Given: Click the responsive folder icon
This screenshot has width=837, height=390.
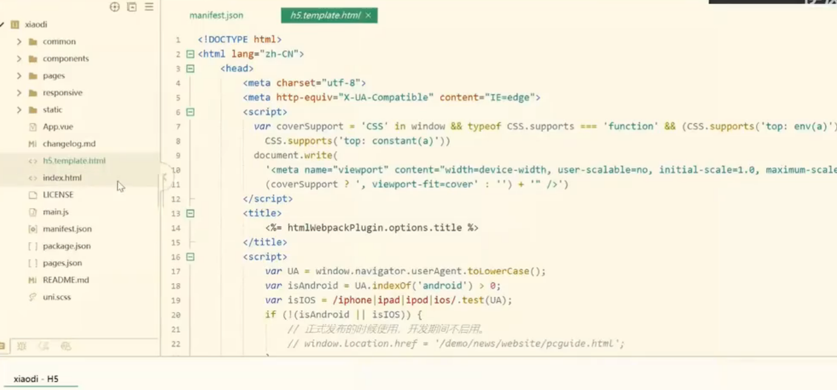Looking at the screenshot, I should pyautogui.click(x=33, y=93).
